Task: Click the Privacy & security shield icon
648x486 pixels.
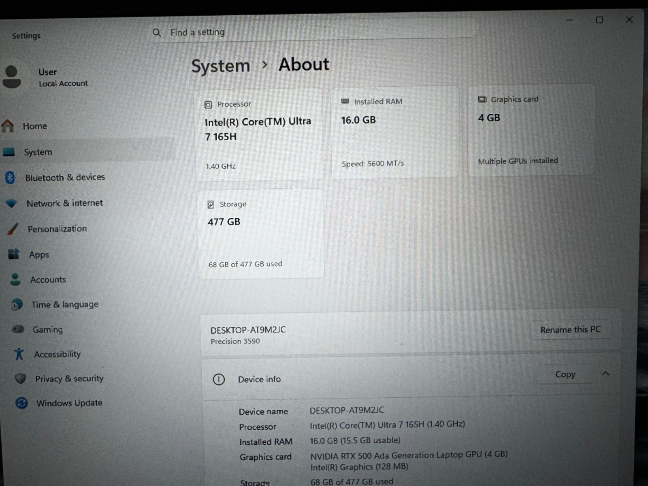Action: coord(20,379)
